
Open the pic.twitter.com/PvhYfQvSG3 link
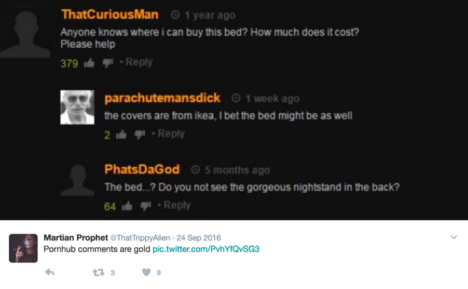pos(206,249)
